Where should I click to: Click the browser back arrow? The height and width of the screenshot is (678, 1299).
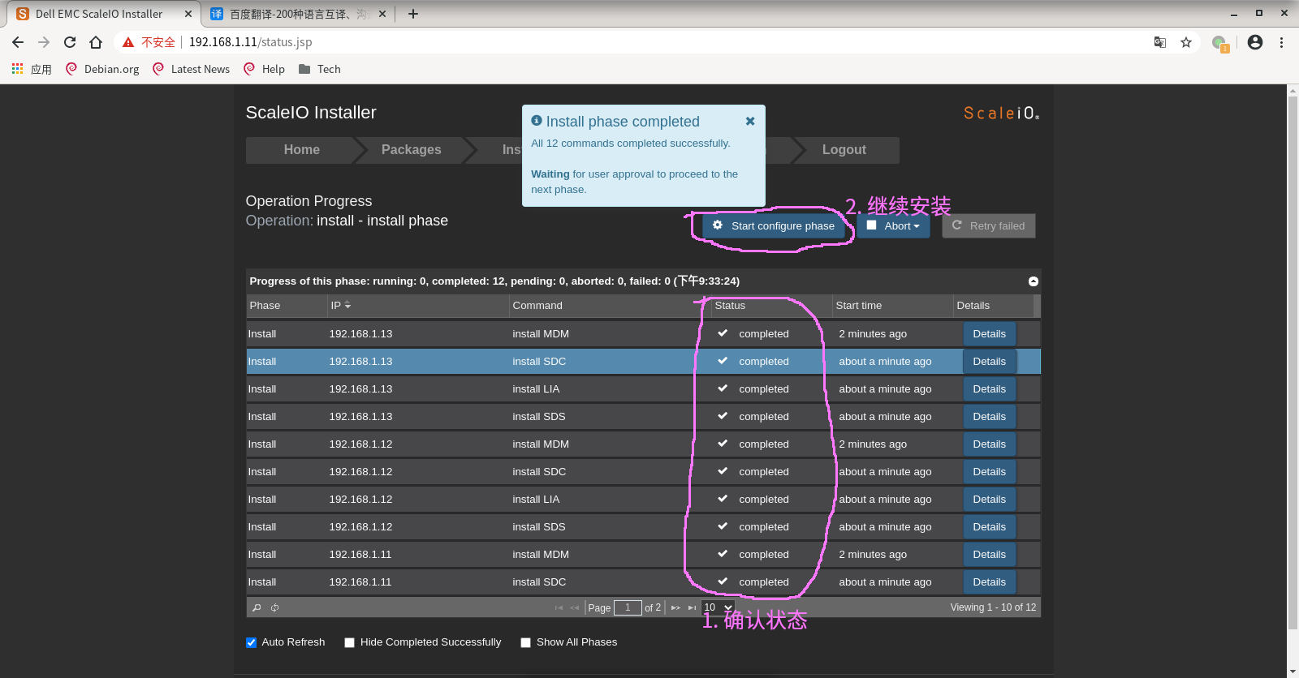tap(18, 42)
